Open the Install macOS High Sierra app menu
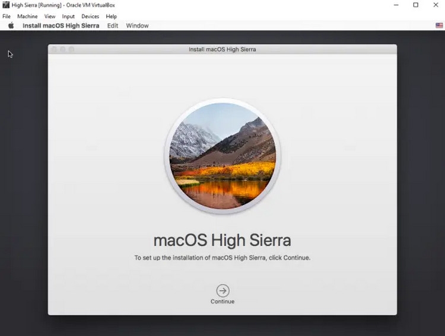 pos(61,25)
